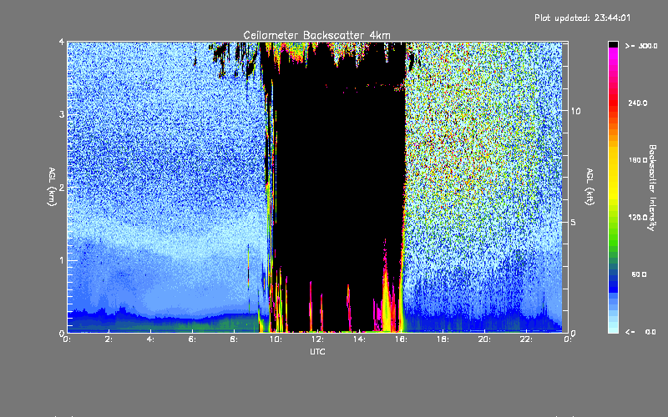The width and height of the screenshot is (668, 417).
Task: Click the "UTC" x-axis label
Action: (317, 351)
